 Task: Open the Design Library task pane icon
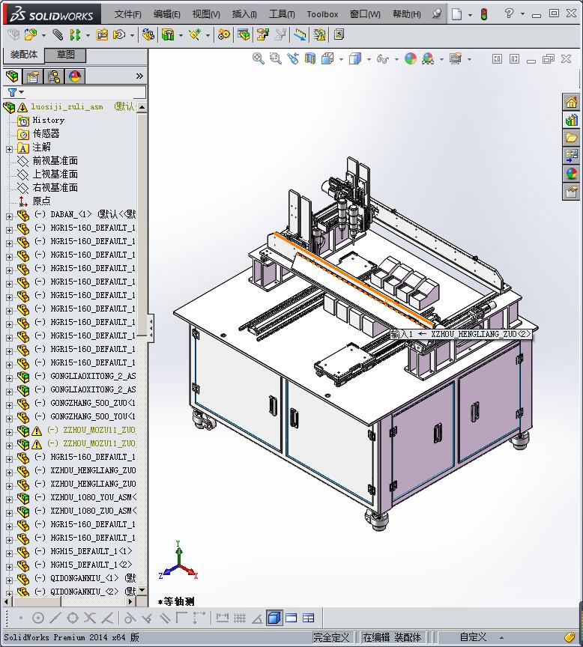click(572, 120)
